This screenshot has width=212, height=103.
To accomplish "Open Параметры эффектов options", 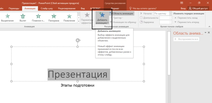I will [x=87, y=18].
